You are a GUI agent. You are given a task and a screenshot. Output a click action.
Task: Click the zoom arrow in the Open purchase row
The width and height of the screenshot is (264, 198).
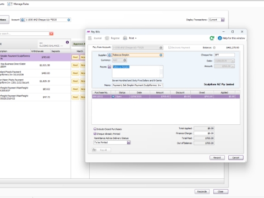coord(113,96)
